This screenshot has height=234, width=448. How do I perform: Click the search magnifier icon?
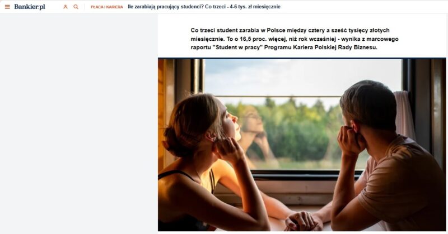(76, 7)
